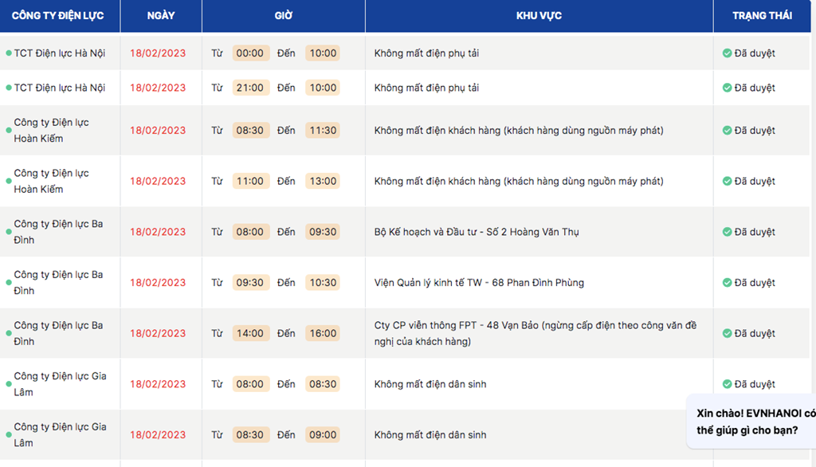Click check icon for Phan Đình Phùng row

coord(727,283)
